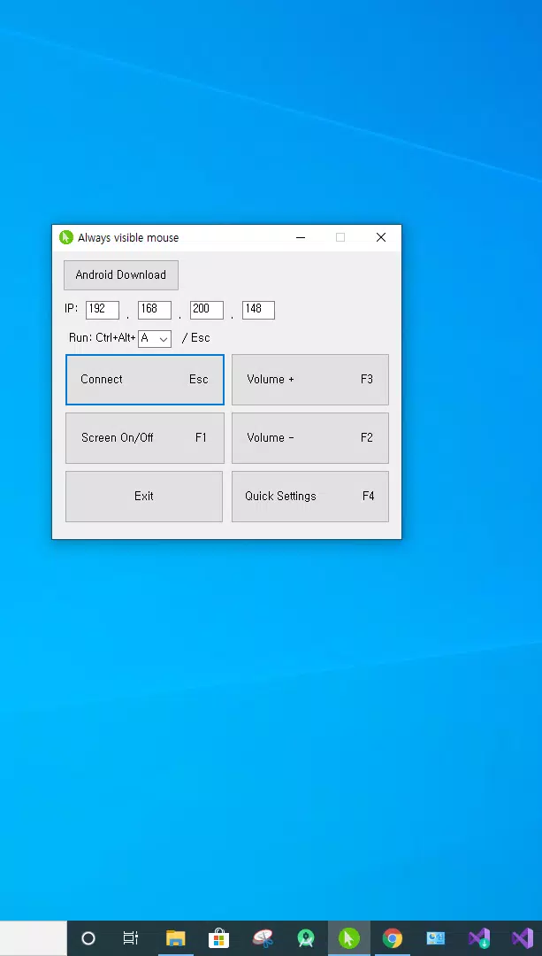The image size is (542, 956).
Task: Expand the Ctrl+Alt hotkey letter dropdown
Action: (x=155, y=338)
